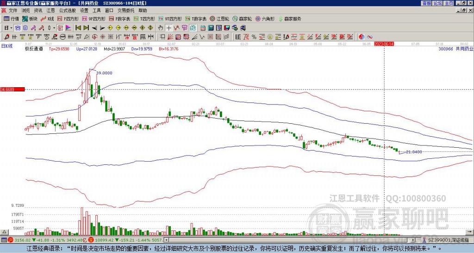Click the red 34.6689 price marker
This screenshot has height=253, width=474.
point(12,89)
